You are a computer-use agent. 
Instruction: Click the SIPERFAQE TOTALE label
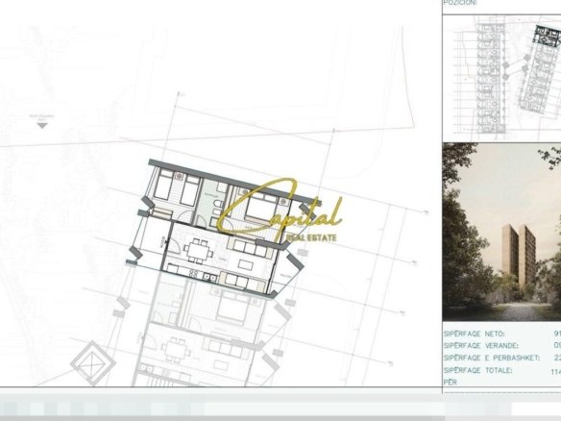click(x=478, y=370)
